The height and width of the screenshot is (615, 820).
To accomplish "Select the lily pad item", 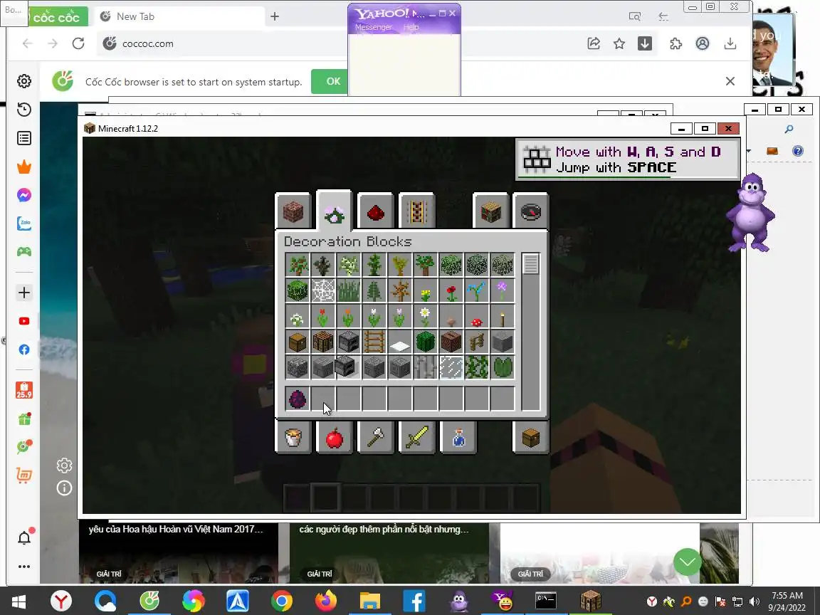I will (x=503, y=367).
